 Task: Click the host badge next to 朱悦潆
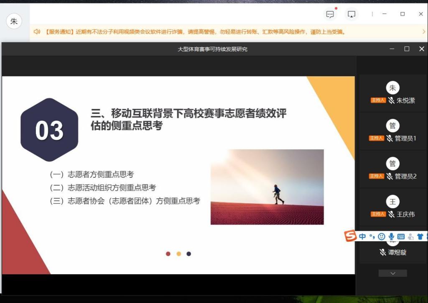coord(378,100)
